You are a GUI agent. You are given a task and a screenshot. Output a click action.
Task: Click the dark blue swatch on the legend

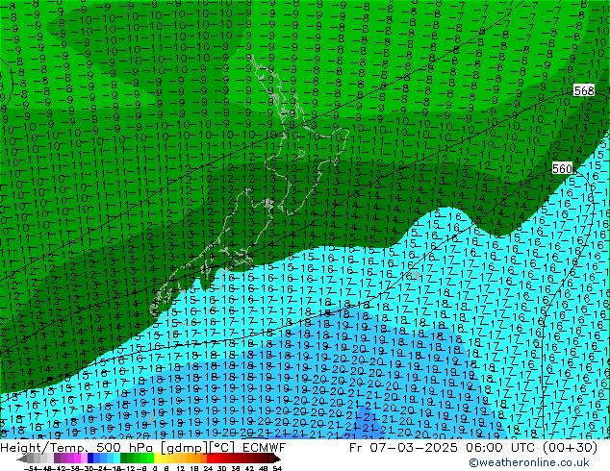point(90,458)
